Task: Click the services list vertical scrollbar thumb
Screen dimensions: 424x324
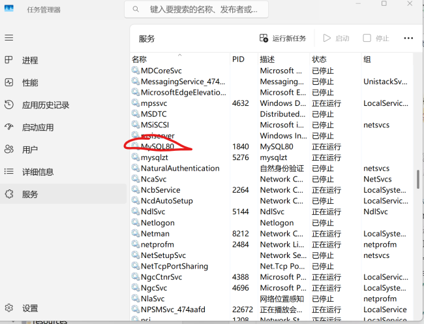Action: (418, 179)
